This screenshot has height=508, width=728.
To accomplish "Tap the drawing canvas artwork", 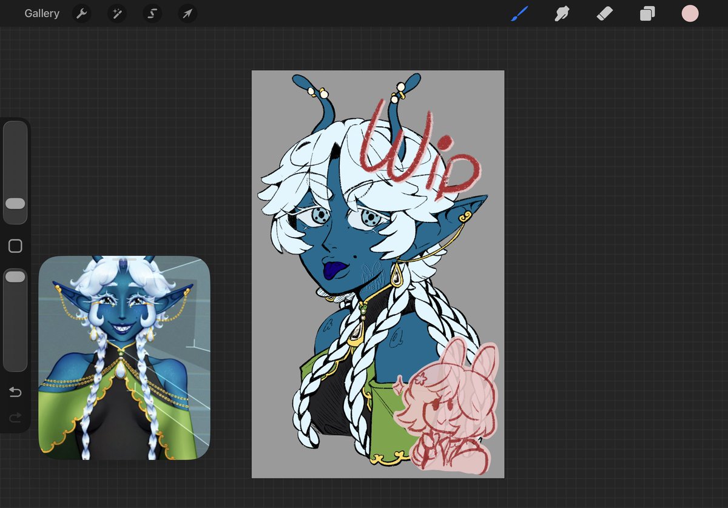I will tap(378, 274).
